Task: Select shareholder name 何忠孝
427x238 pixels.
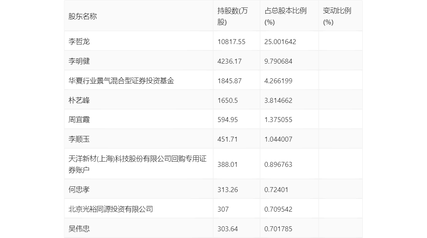Action: click(x=79, y=190)
